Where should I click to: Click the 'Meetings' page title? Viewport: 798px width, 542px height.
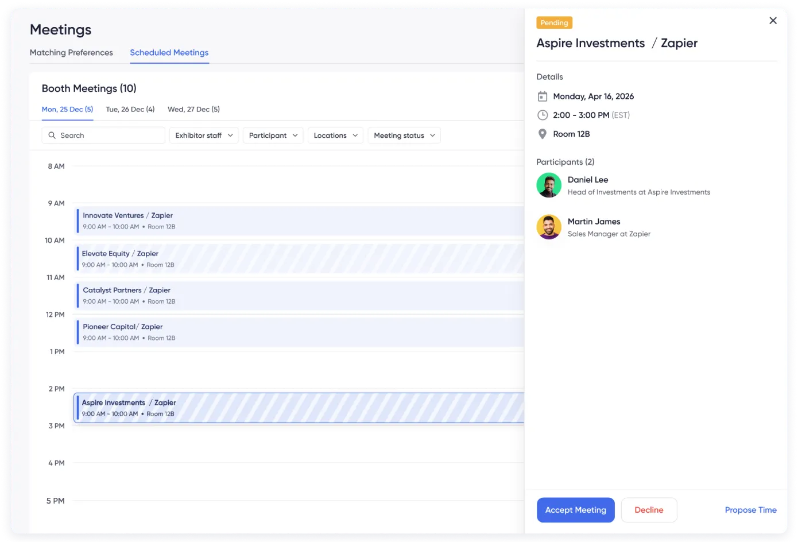coord(61,30)
